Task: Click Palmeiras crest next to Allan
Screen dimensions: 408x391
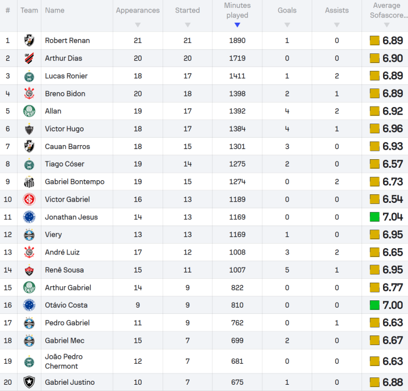Action: 29,111
